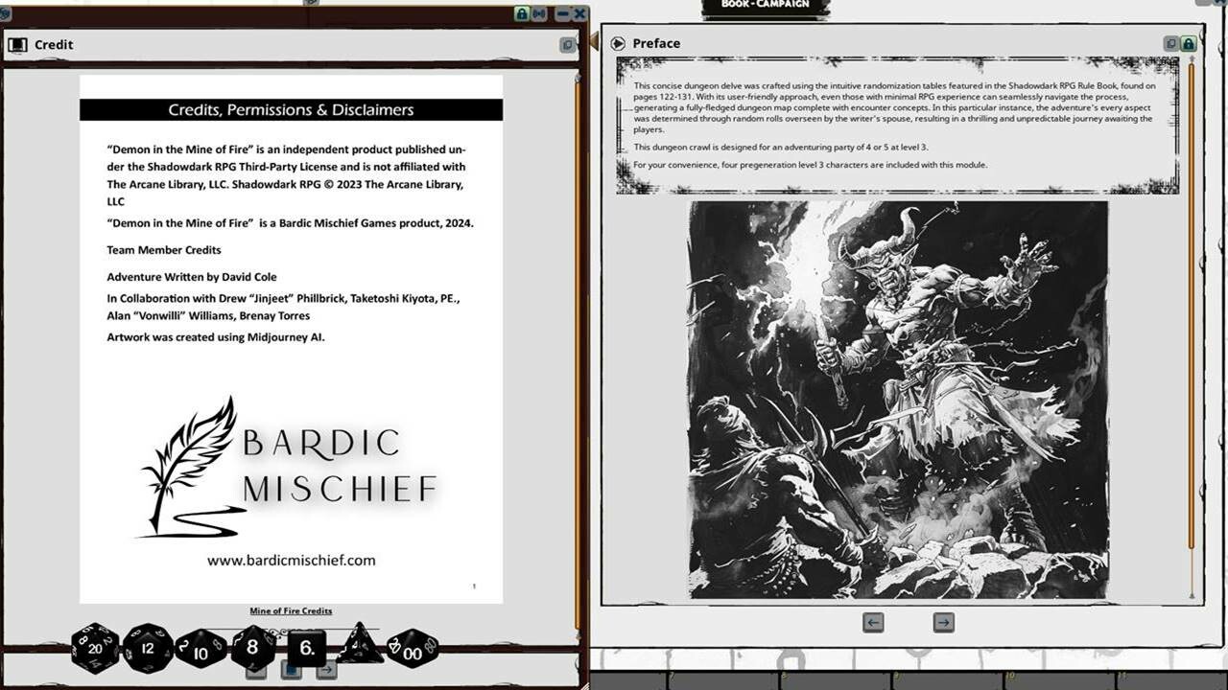Click 'Artwork was created using Midjourney AI.' line
This screenshot has width=1228, height=690.
tap(216, 337)
